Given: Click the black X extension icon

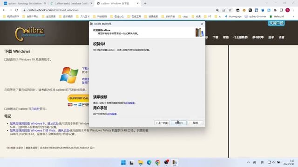Looking at the screenshot, I should coord(250,10).
